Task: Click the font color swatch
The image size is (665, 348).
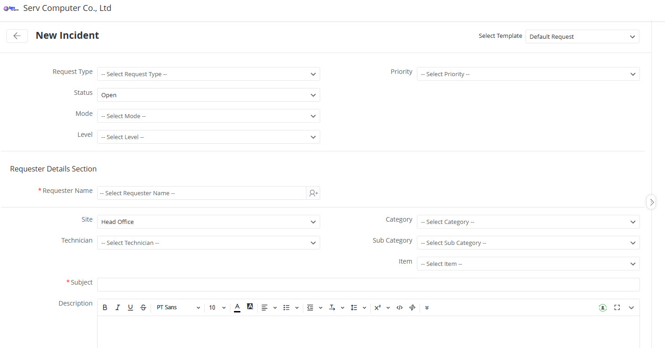Action: (x=237, y=307)
